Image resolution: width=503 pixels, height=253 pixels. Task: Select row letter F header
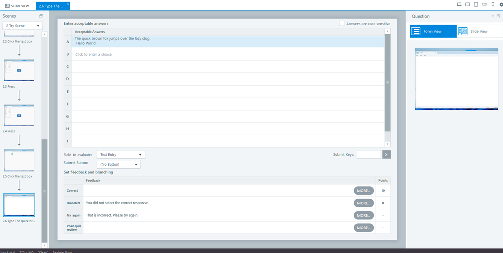click(67, 104)
